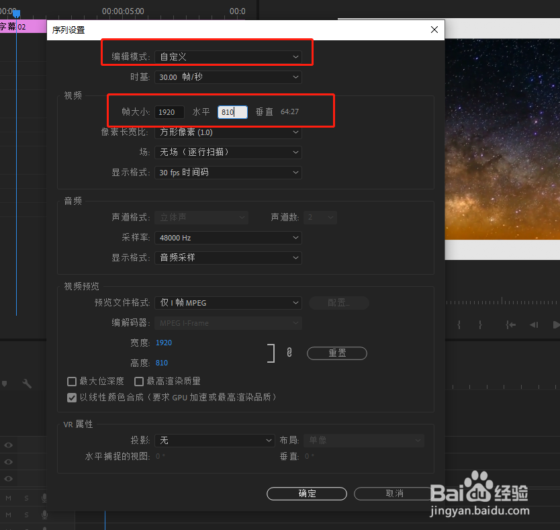Click the voice-over record microphone on audio track

coord(44,498)
